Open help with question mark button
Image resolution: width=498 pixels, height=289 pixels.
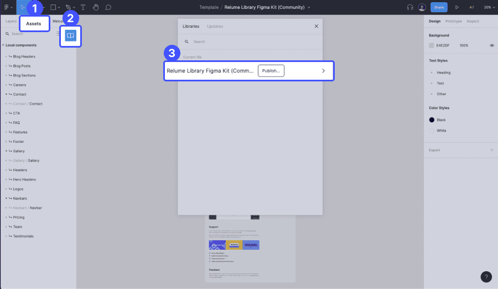click(x=486, y=277)
